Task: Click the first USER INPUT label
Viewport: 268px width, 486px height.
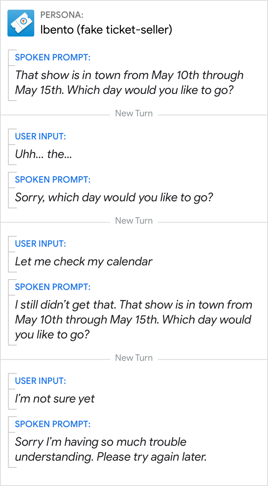Action: [40, 136]
